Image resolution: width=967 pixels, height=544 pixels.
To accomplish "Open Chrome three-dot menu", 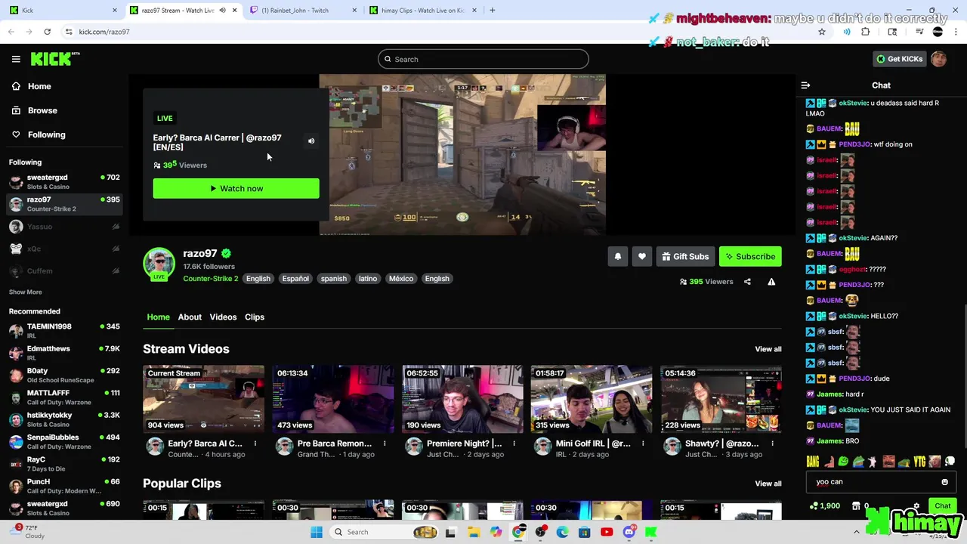I will [956, 32].
